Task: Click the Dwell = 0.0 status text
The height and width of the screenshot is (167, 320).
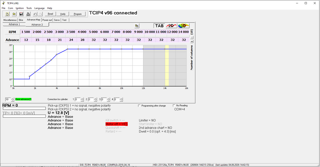Action: (157, 131)
